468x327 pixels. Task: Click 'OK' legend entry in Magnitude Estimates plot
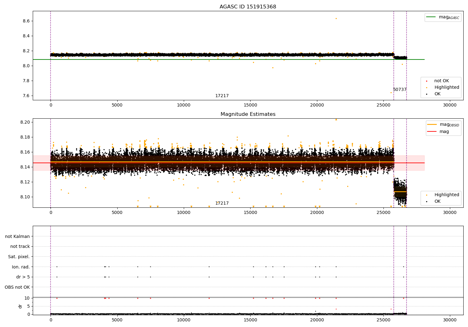(437, 201)
